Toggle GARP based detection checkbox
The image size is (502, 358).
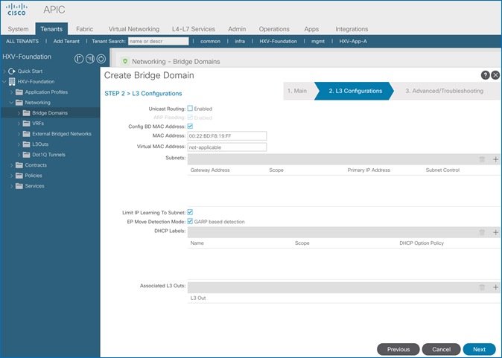pyautogui.click(x=190, y=221)
